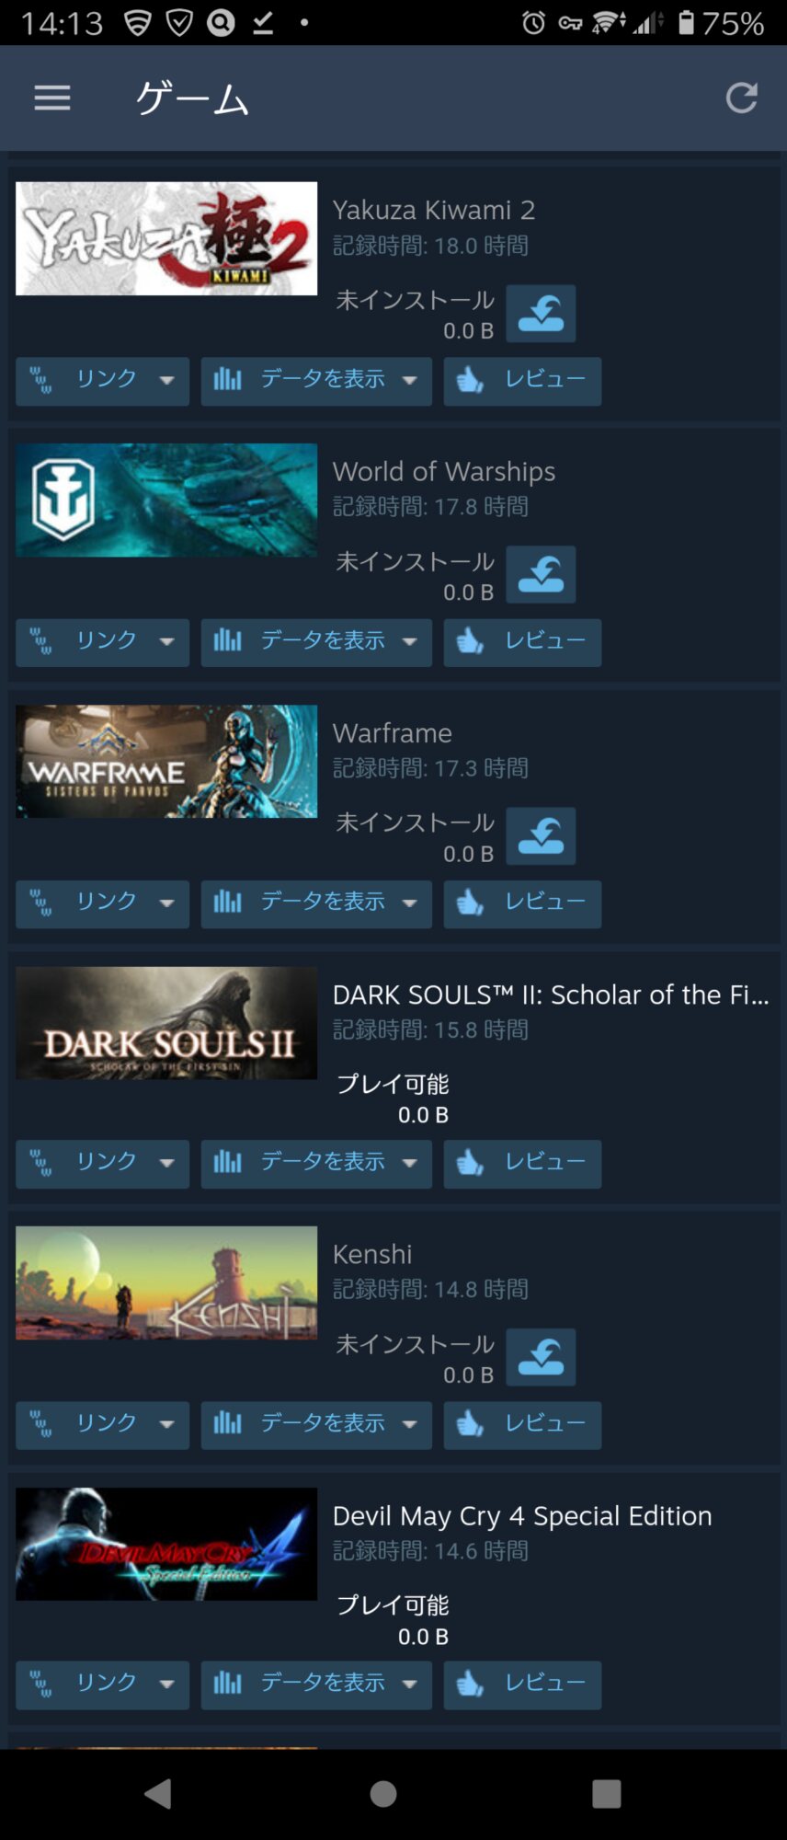Tap the refresh icon in header
This screenshot has height=1840, width=787.
pyautogui.click(x=741, y=98)
